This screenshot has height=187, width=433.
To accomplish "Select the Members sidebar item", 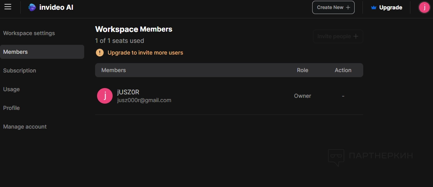I will [x=16, y=52].
